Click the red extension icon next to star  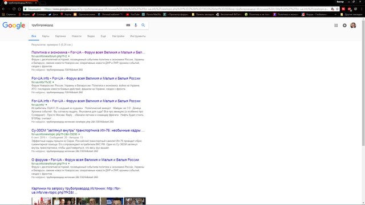click(343, 9)
